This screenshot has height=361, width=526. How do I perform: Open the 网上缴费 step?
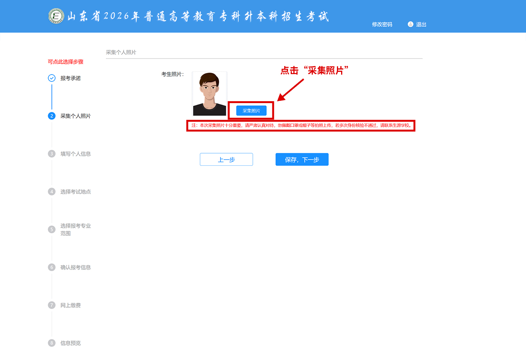coord(71,305)
